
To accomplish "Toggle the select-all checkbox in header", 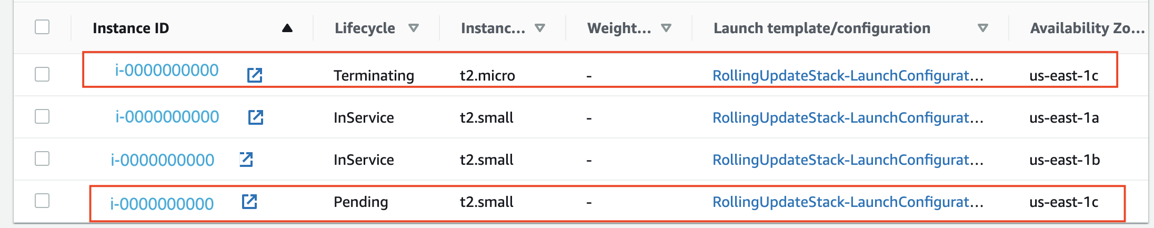I will [42, 27].
